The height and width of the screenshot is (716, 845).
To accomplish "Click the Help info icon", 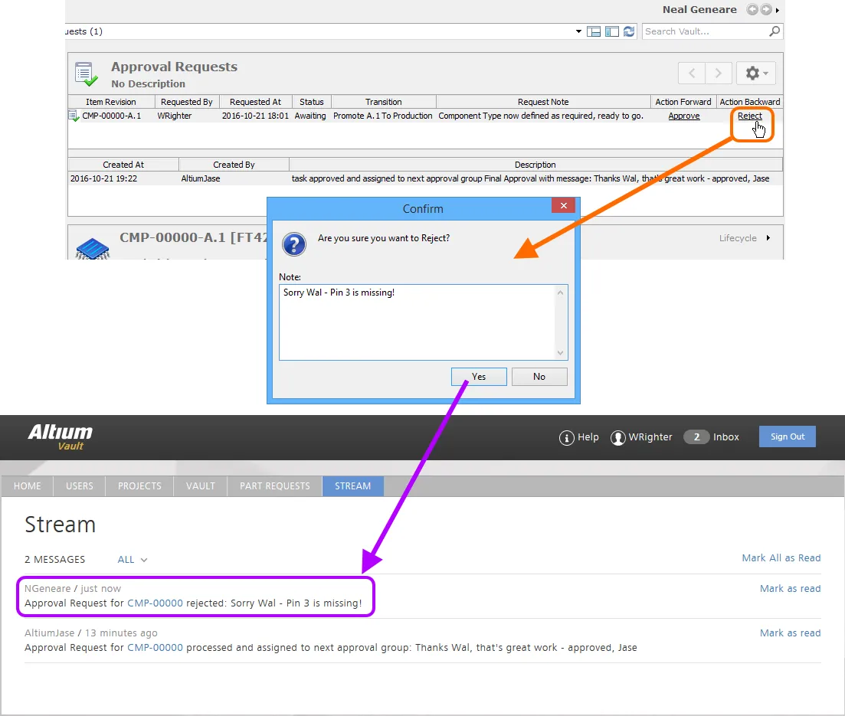I will pyautogui.click(x=566, y=437).
